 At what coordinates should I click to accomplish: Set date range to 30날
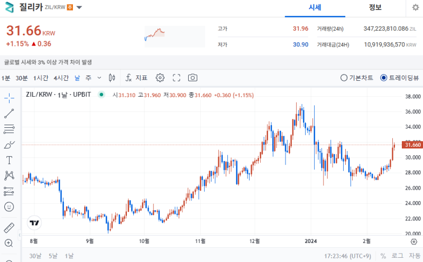tap(35, 256)
